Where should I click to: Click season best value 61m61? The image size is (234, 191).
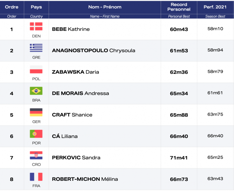[x=215, y=93]
